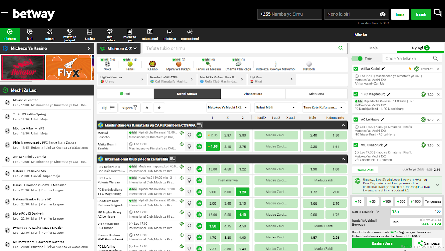Expand Michezo Ya Kasino panel arrow
Screen dimensions: 445x251
[x=89, y=48]
